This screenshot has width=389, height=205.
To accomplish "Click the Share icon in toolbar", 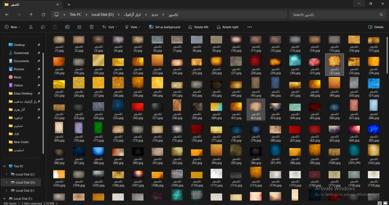I will tap(79, 27).
